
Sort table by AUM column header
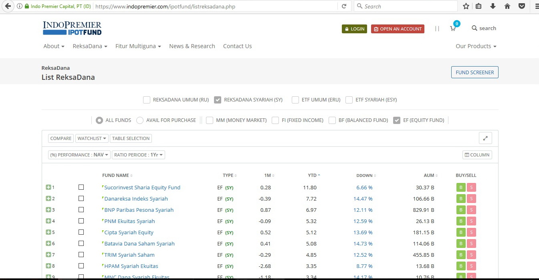(431, 175)
